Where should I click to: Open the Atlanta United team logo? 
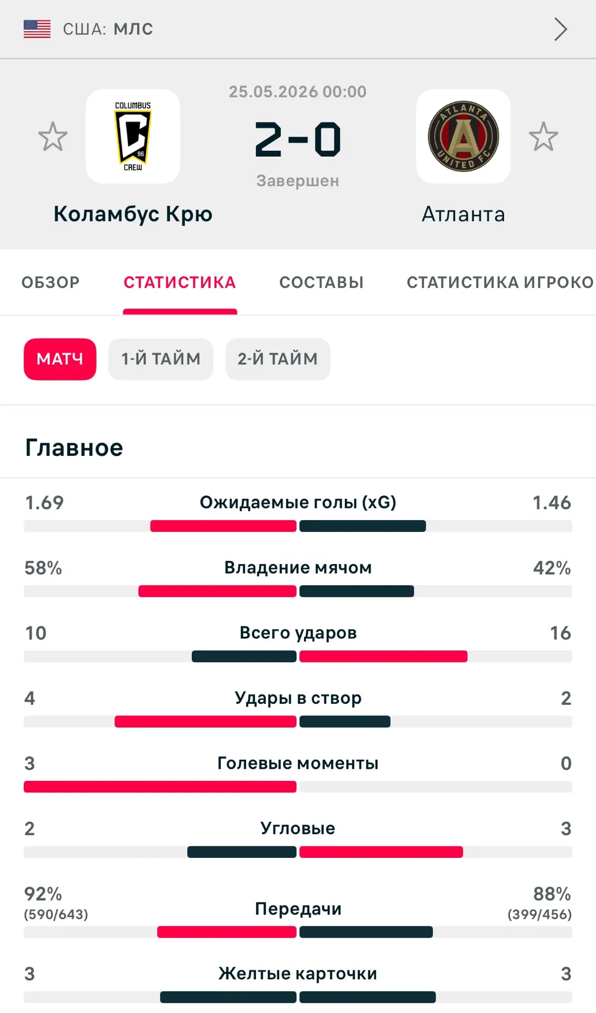point(463,136)
